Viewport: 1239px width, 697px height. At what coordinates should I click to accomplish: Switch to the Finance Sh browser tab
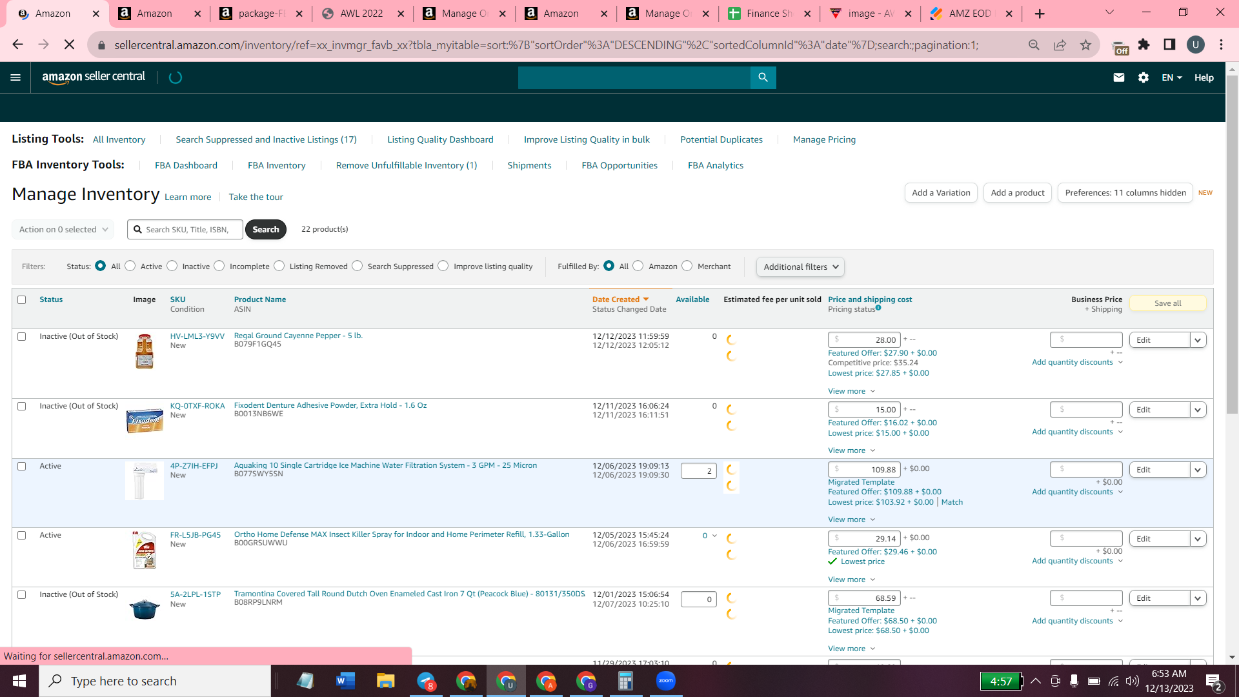(x=769, y=14)
